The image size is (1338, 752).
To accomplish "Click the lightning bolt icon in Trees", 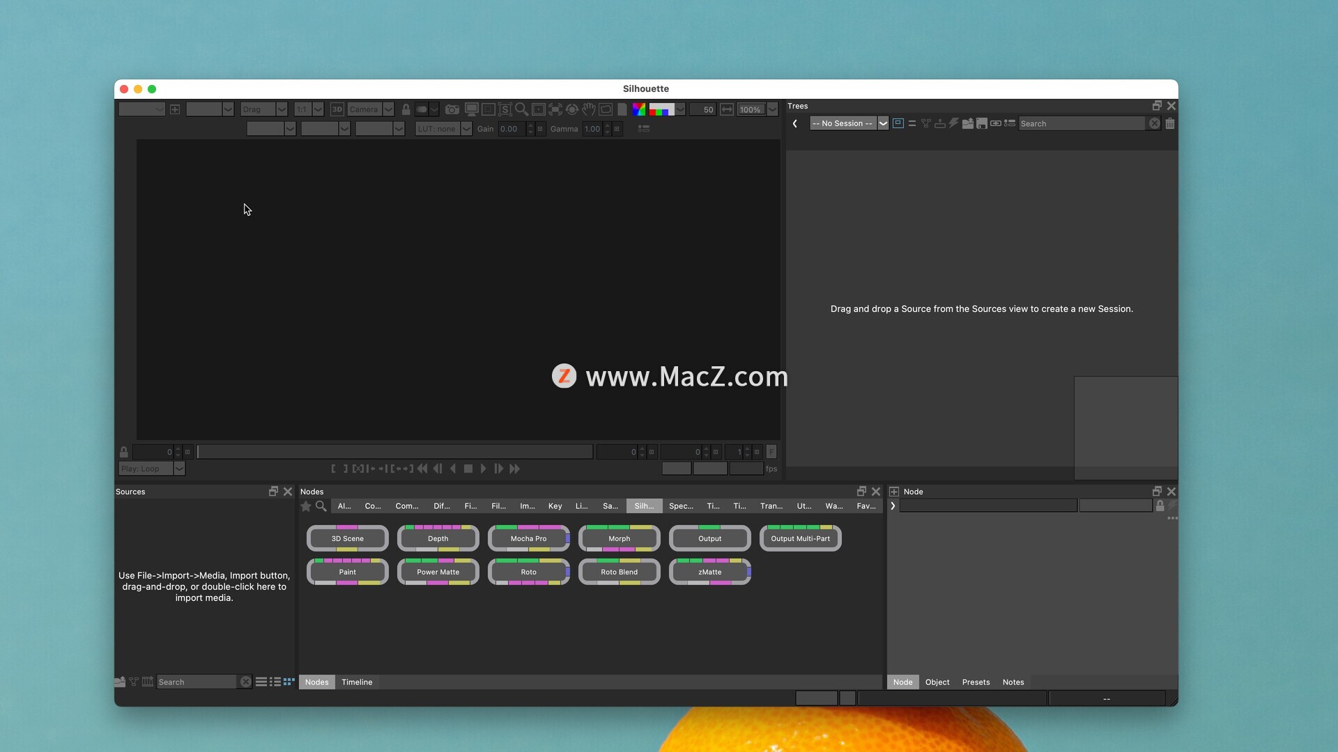I will click(953, 123).
